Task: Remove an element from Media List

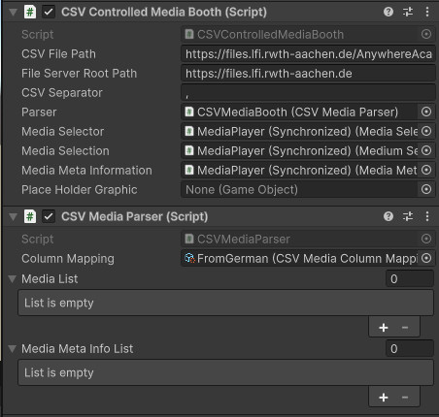Action: pos(405,328)
